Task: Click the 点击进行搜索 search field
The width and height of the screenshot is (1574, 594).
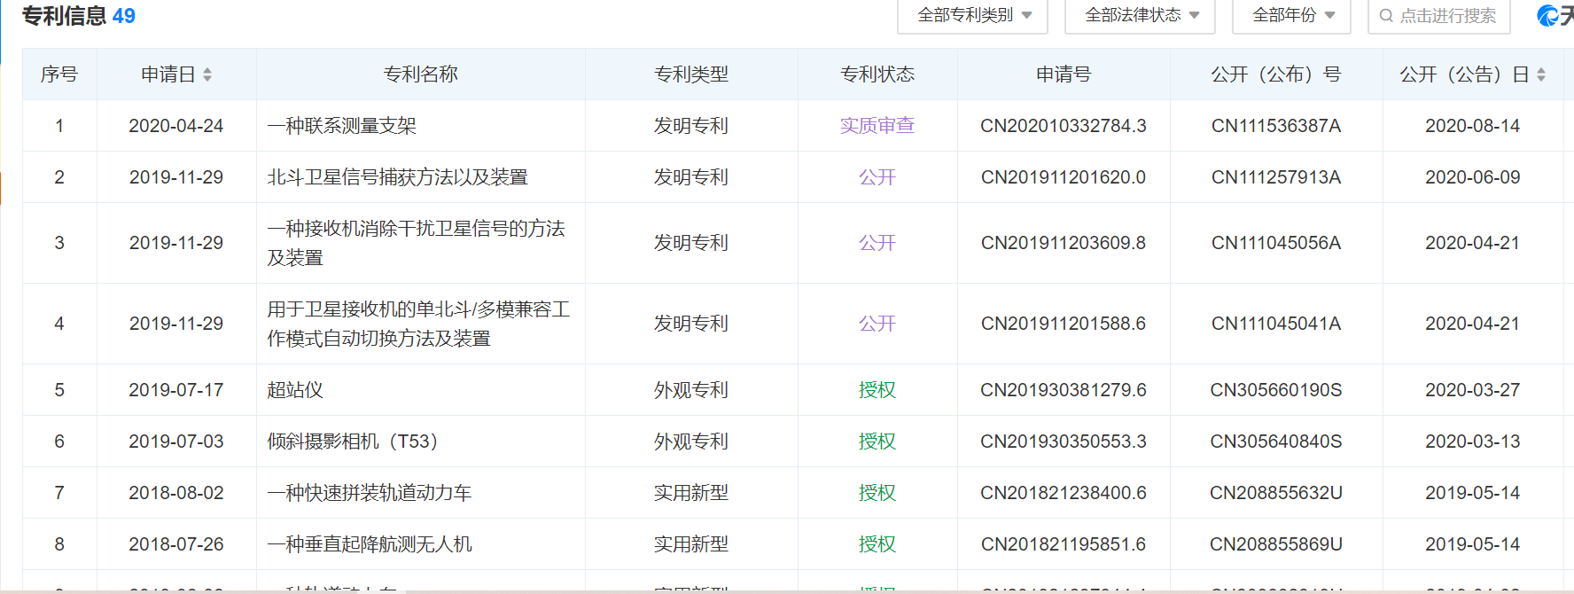Action: point(1447,16)
